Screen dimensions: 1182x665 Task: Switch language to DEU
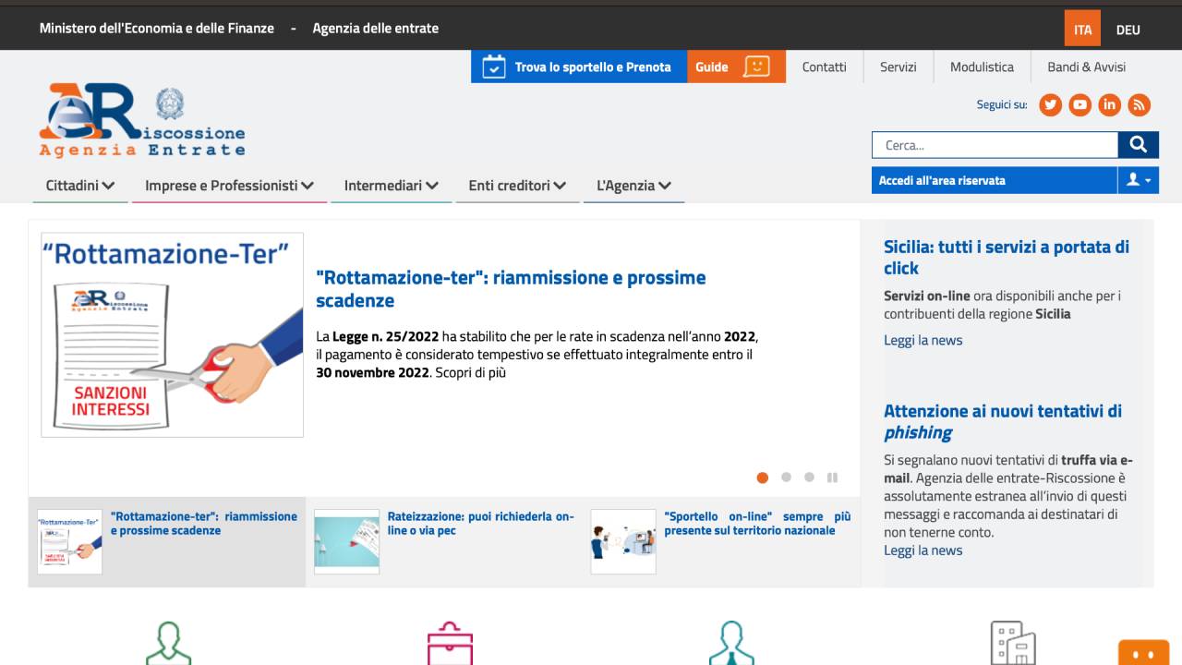[1128, 30]
